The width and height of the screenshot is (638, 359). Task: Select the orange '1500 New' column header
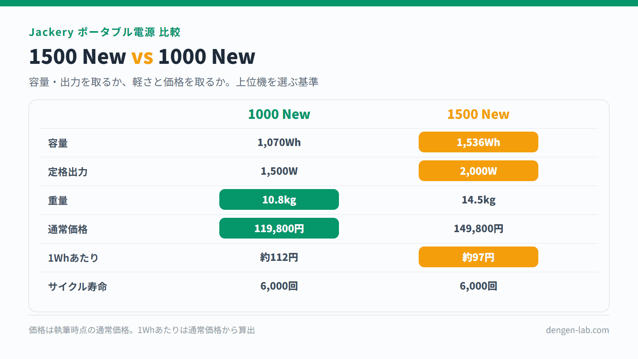coord(478,114)
